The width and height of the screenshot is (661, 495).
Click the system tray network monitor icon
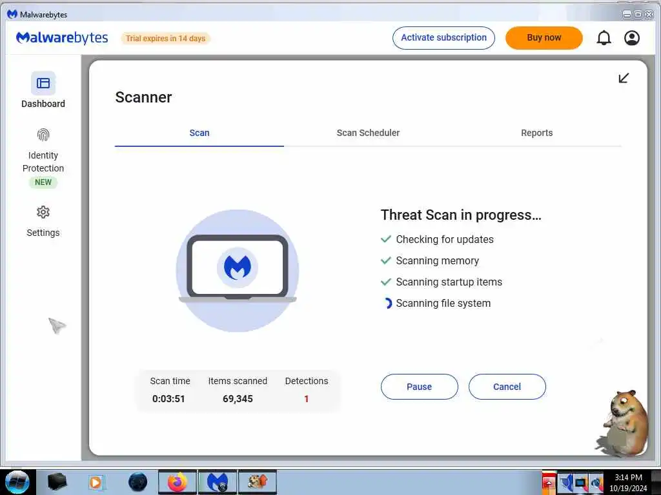[580, 483]
